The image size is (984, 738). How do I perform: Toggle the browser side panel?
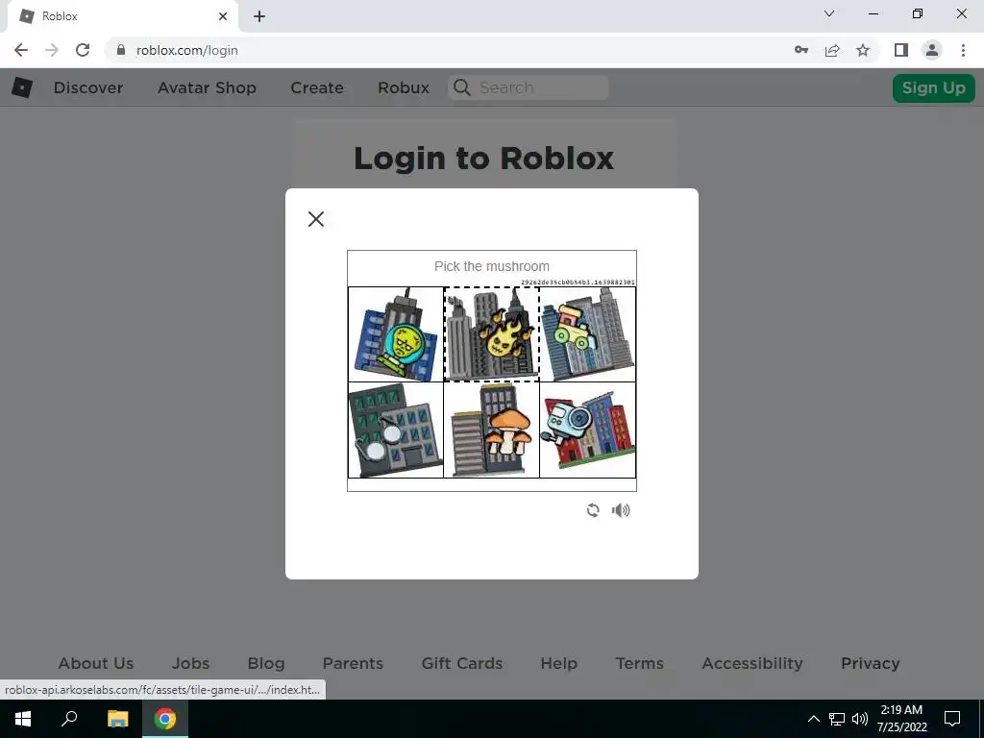click(901, 50)
